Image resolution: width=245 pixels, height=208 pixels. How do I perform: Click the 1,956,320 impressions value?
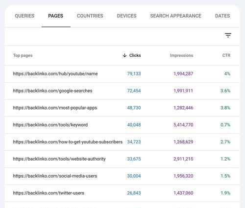183,176
